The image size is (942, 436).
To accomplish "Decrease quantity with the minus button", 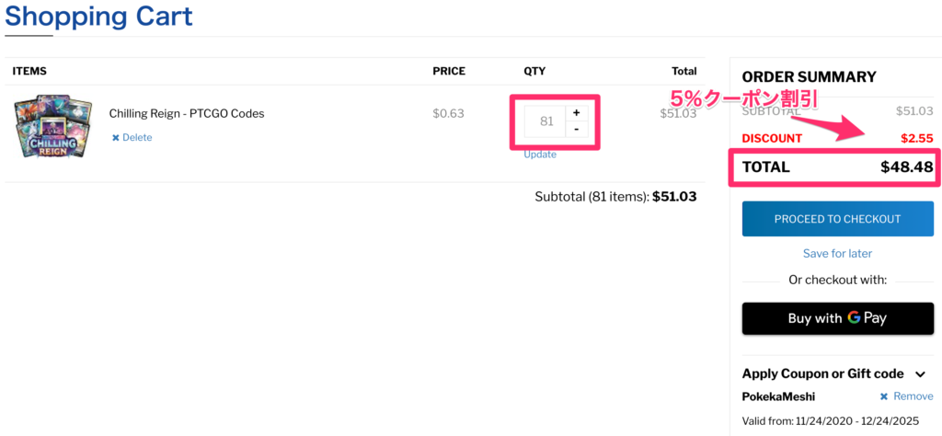I will [x=576, y=130].
